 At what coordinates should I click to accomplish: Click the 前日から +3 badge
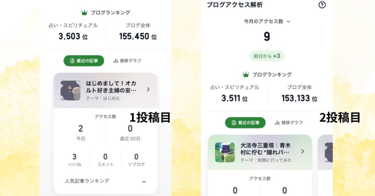pyautogui.click(x=267, y=56)
